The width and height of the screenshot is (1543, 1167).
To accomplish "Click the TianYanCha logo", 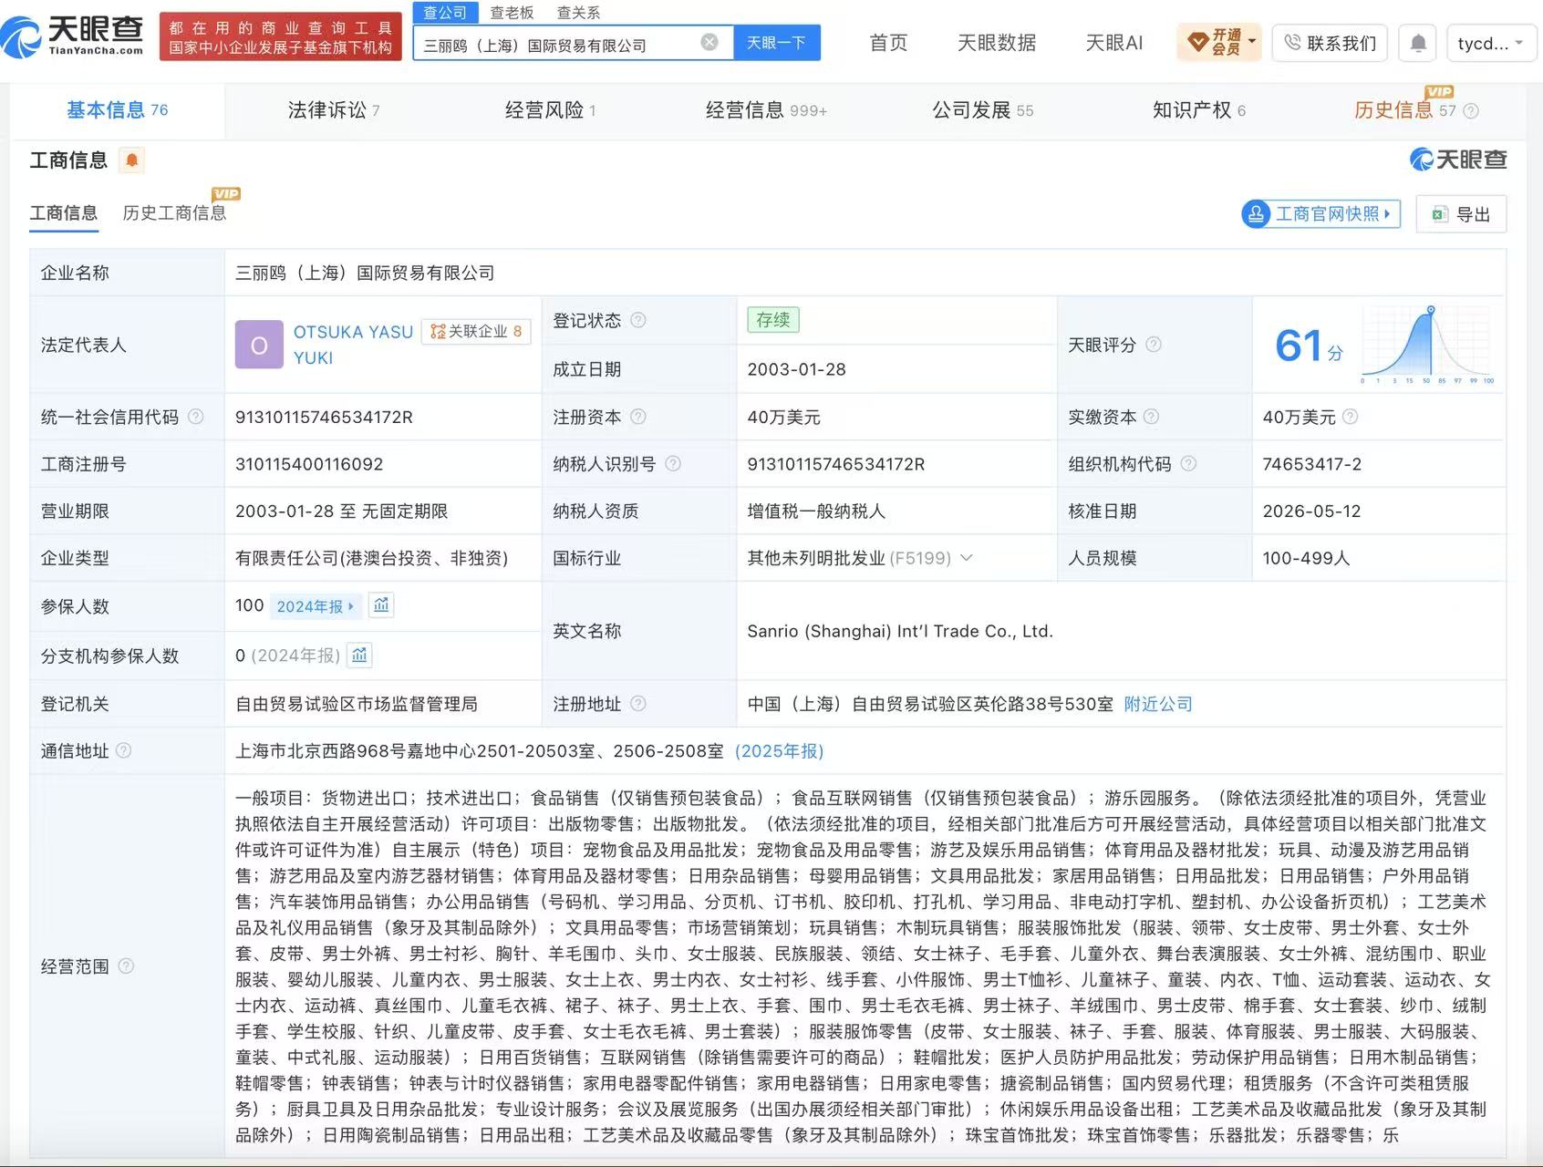I will tap(73, 36).
